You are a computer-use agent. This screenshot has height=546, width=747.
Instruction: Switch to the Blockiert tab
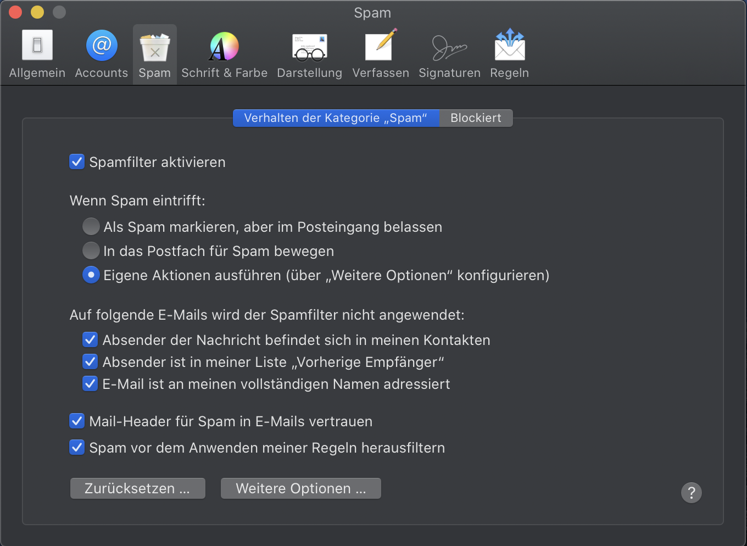[476, 118]
